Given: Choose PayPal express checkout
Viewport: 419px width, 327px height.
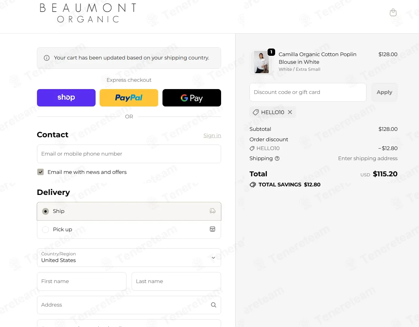Looking at the screenshot, I should 129,98.
